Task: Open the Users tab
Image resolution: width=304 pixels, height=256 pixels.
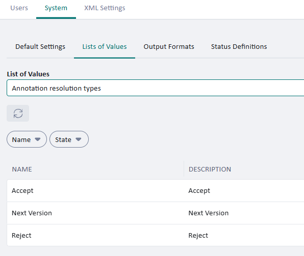Action: 19,8
